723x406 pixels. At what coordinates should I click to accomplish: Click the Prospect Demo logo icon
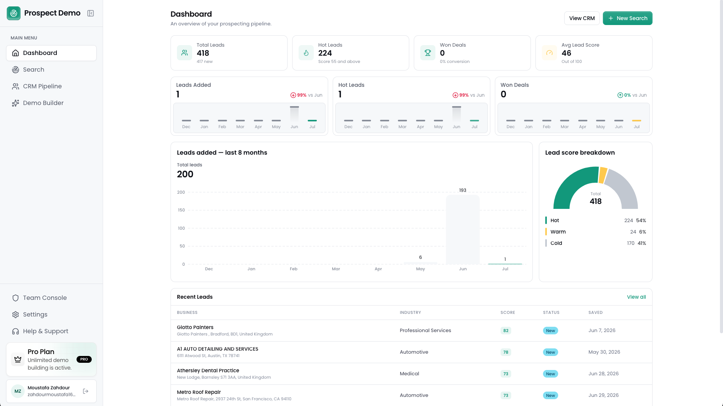pyautogui.click(x=14, y=13)
